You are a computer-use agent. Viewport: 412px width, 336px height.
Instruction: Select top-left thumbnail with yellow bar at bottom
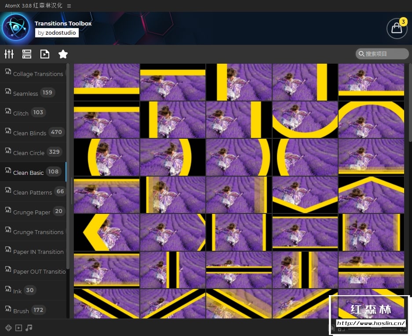pyautogui.click(x=106, y=82)
